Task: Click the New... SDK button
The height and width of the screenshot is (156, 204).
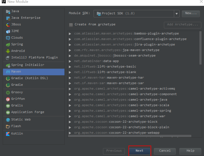Action: coord(191,13)
